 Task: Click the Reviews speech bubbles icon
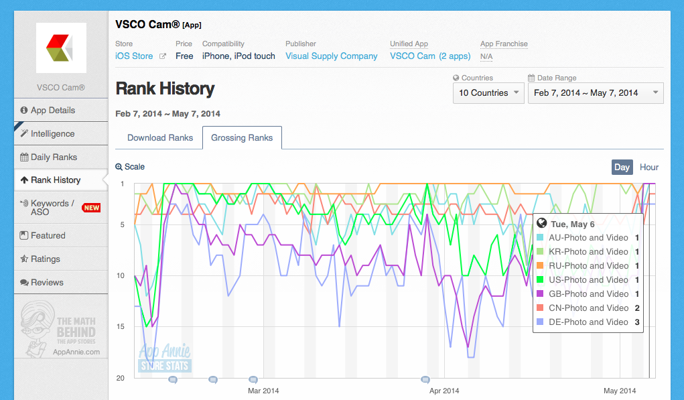coord(24,283)
